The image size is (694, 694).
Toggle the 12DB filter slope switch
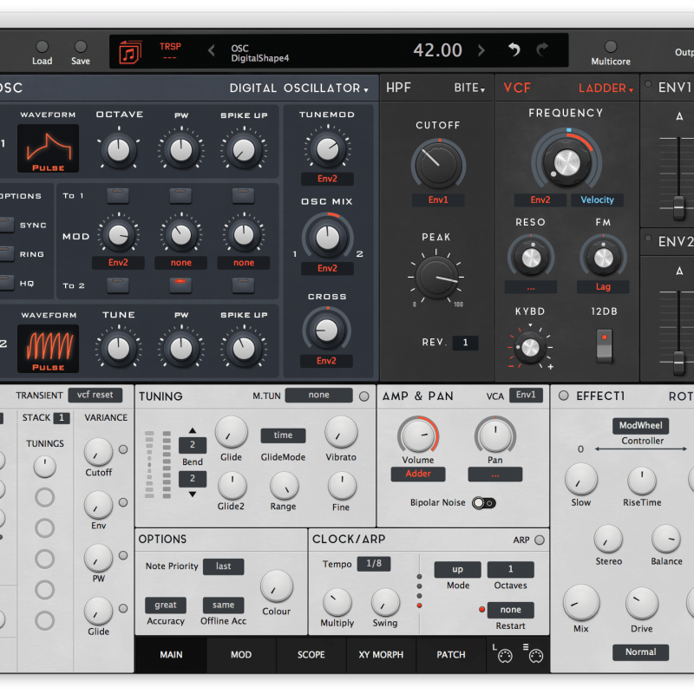(x=604, y=346)
